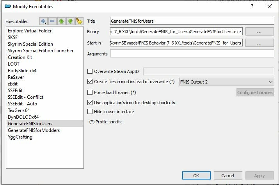
Task: Select Skyrim Special Edition Launcher entry
Action: tap(45, 51)
